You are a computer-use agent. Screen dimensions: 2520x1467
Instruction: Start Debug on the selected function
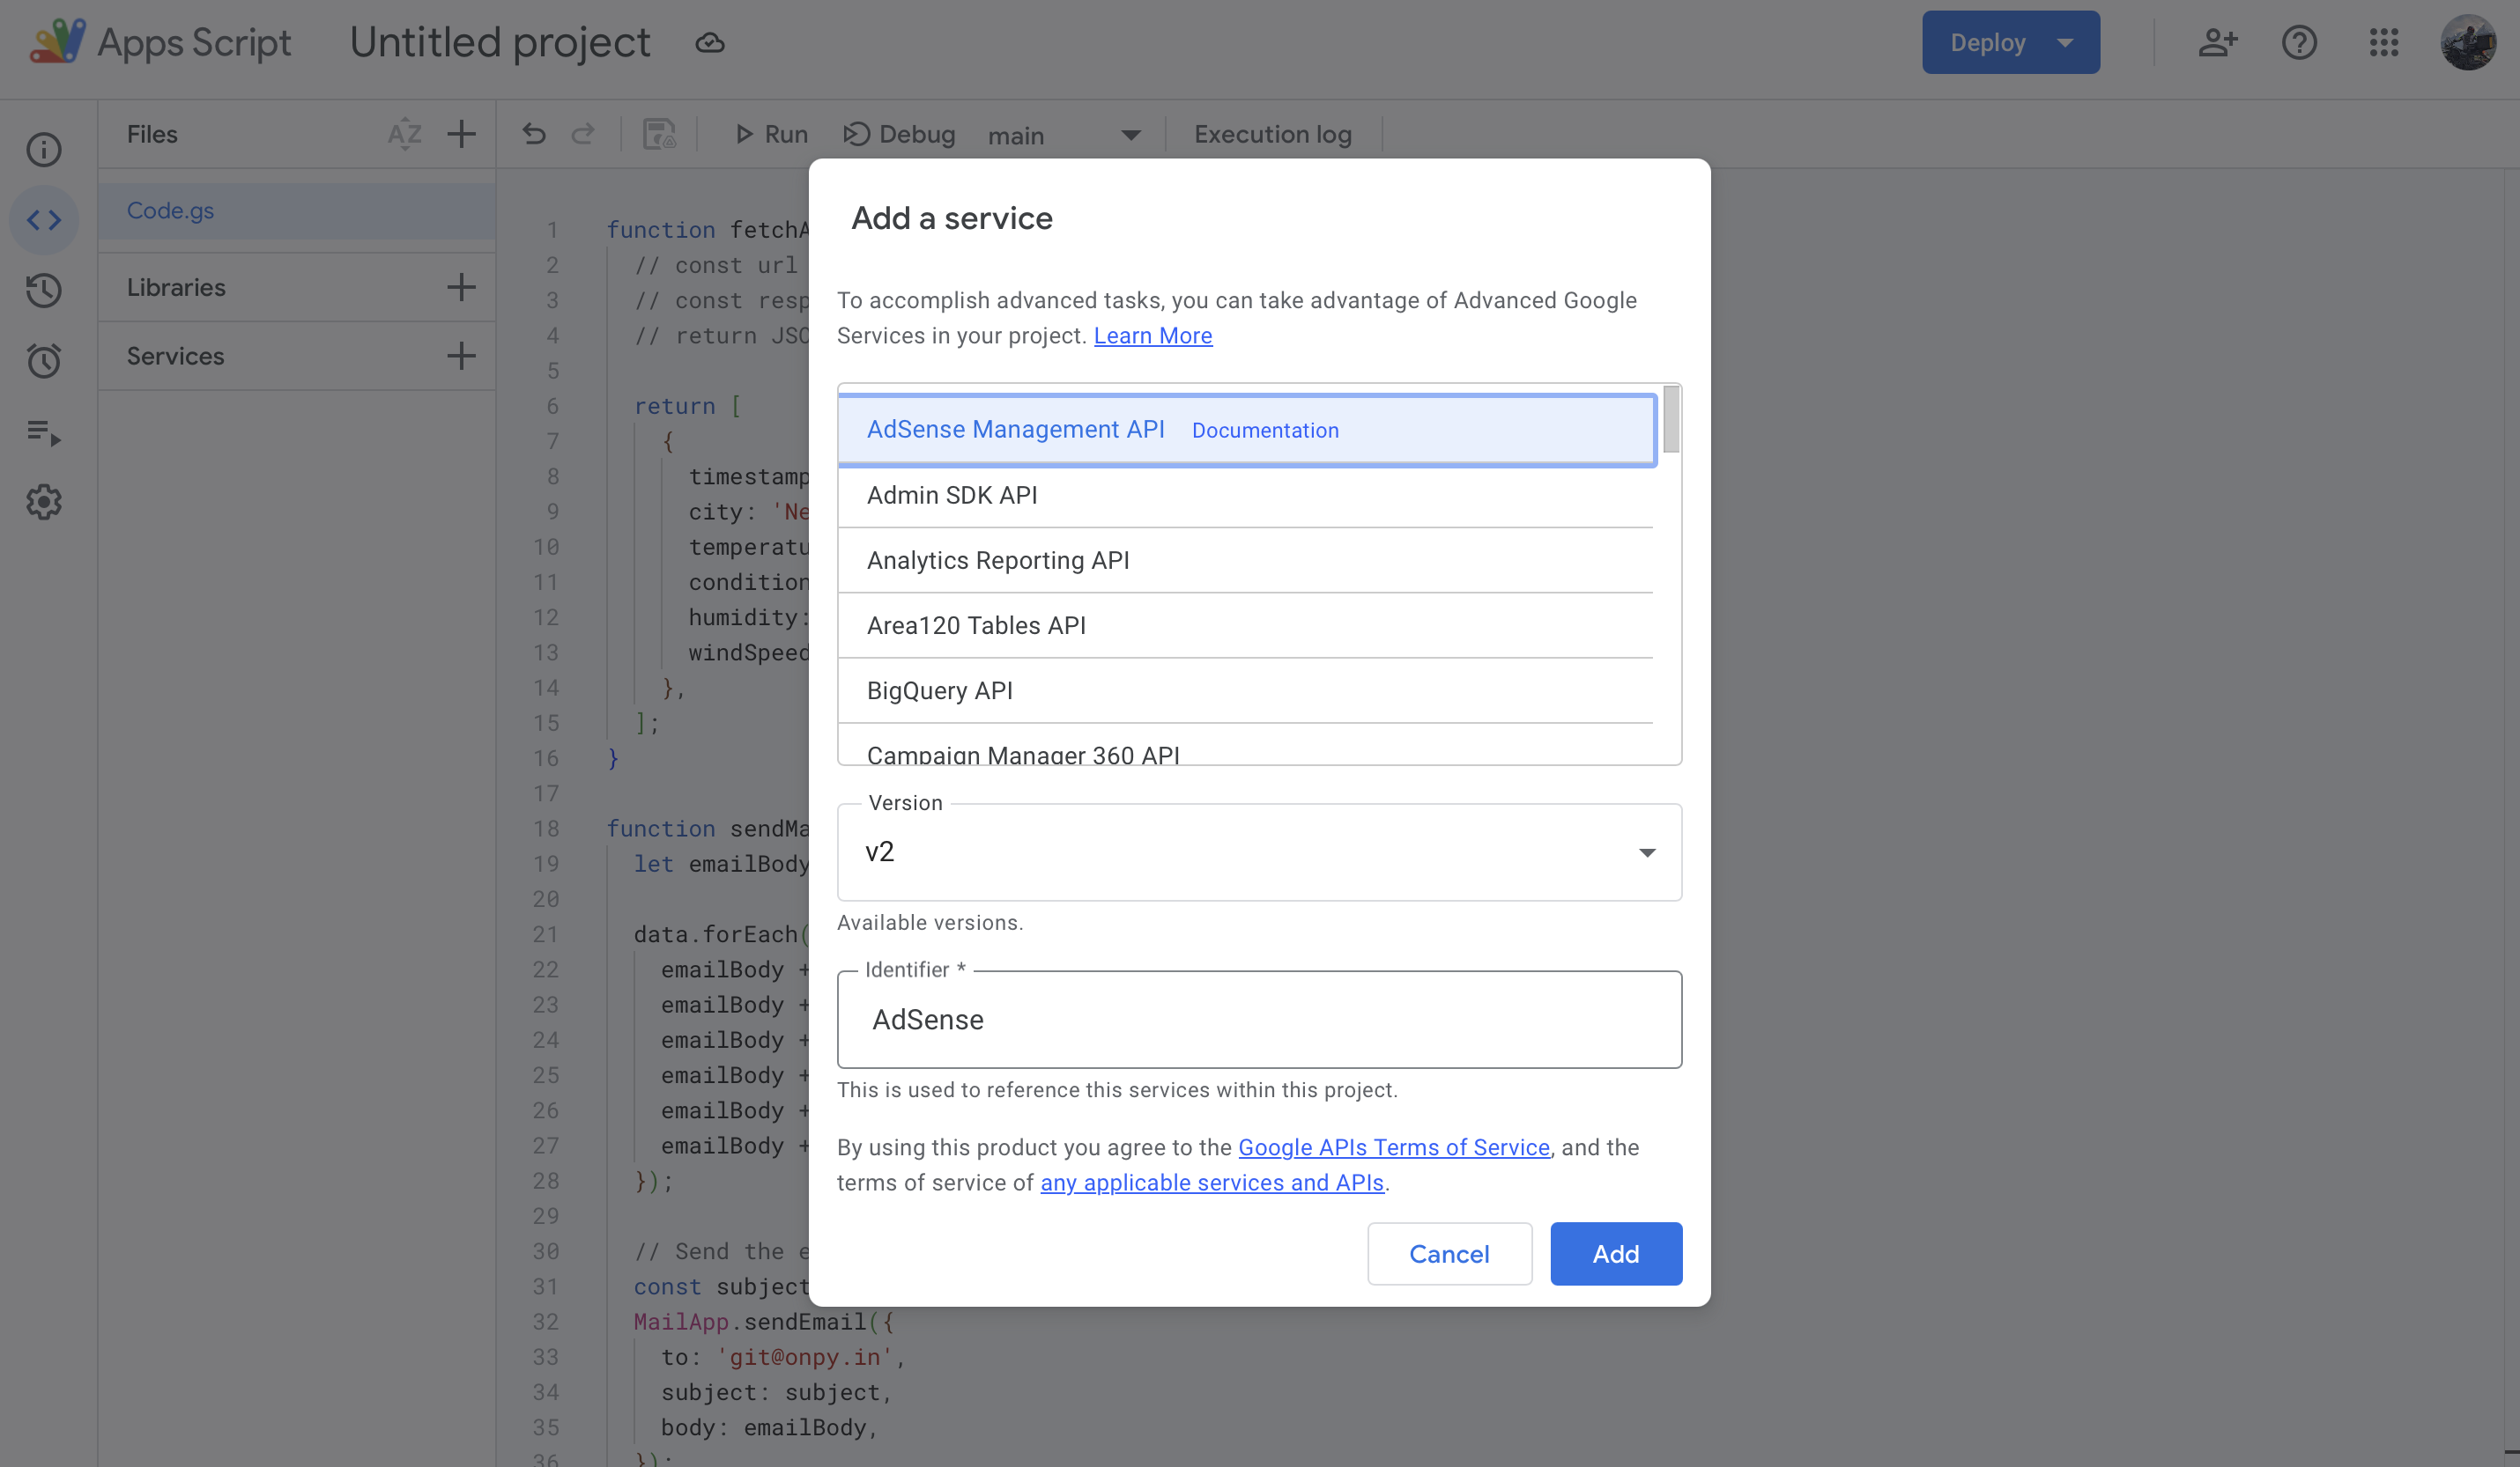point(898,134)
